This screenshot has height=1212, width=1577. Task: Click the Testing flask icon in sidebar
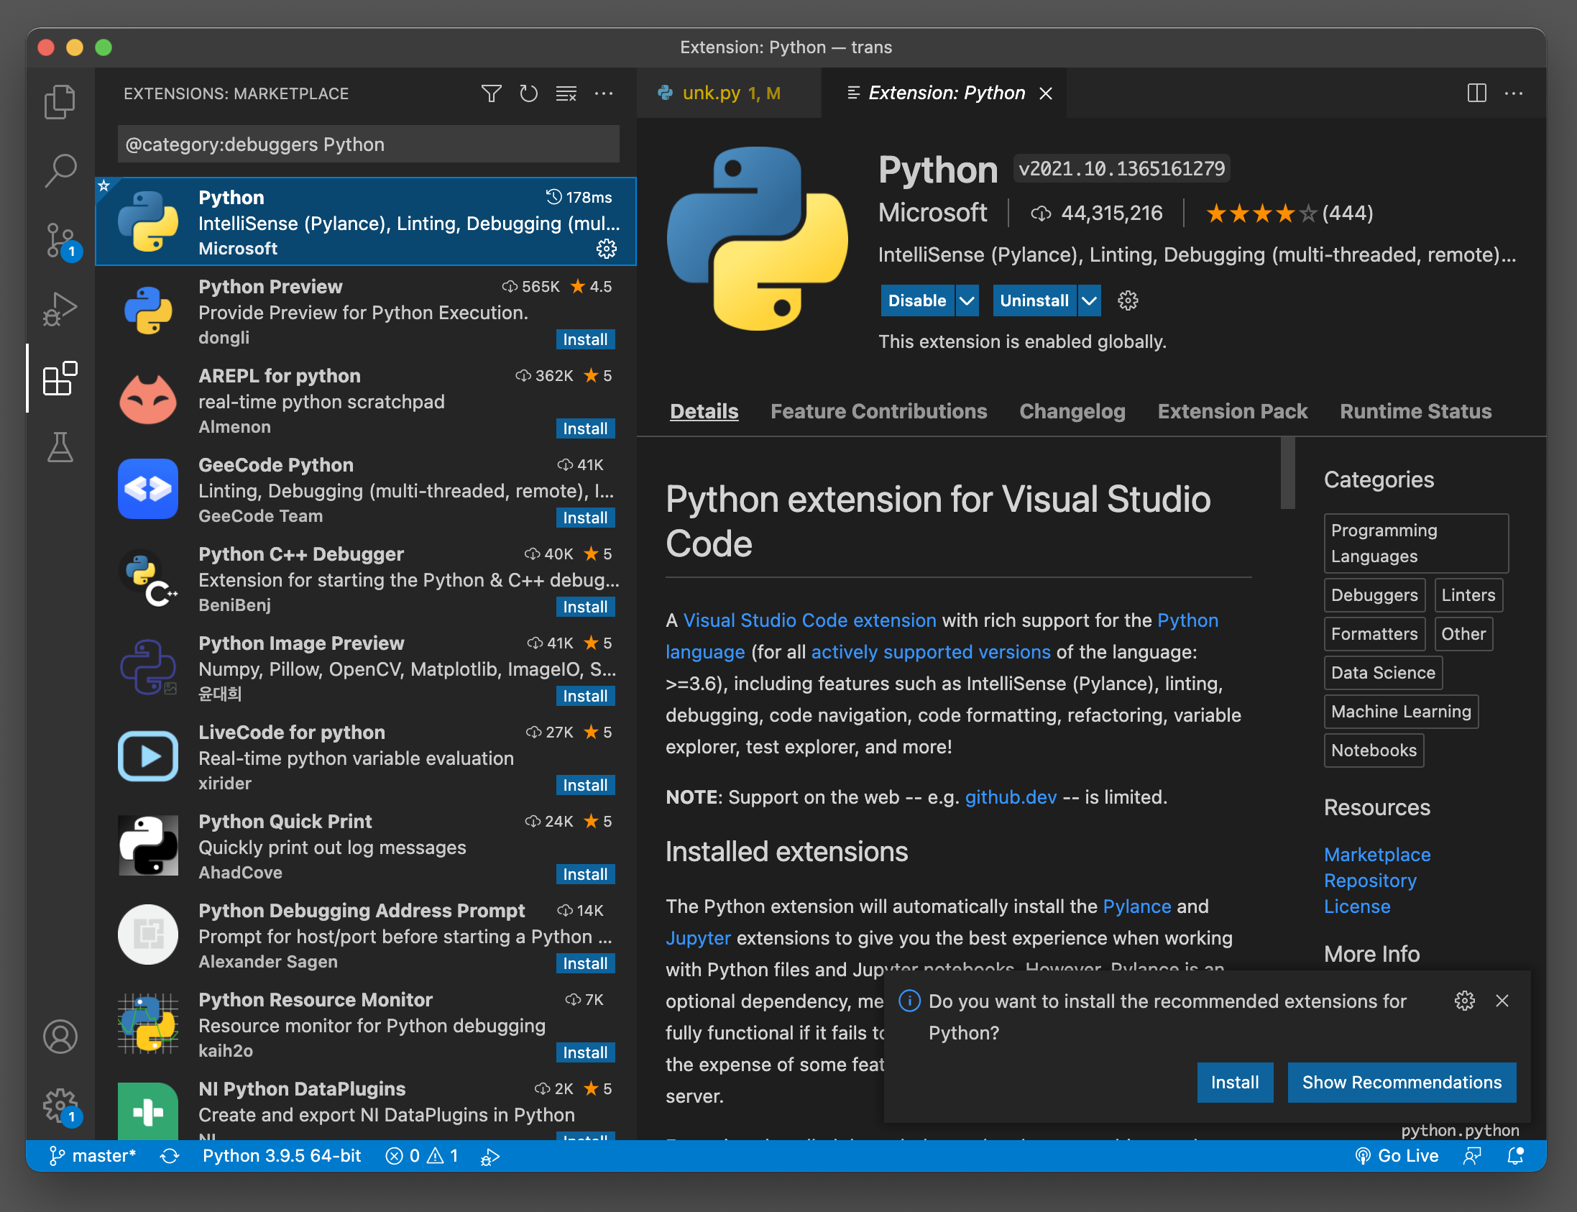pyautogui.click(x=58, y=447)
